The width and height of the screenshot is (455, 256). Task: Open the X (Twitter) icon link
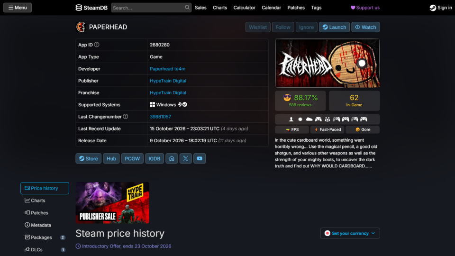point(186,158)
